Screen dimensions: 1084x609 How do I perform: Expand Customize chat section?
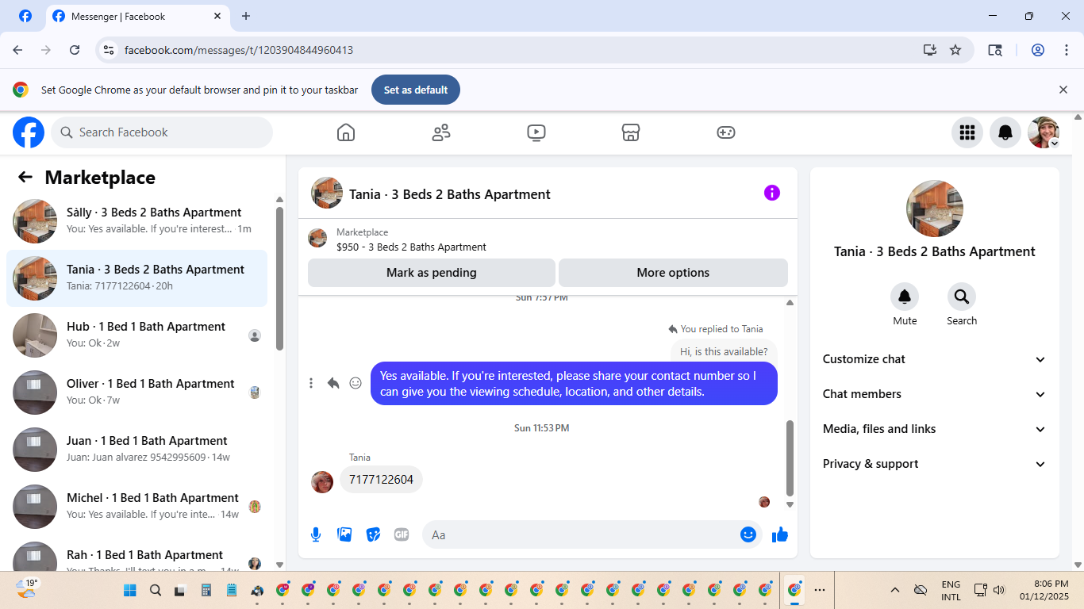(935, 359)
